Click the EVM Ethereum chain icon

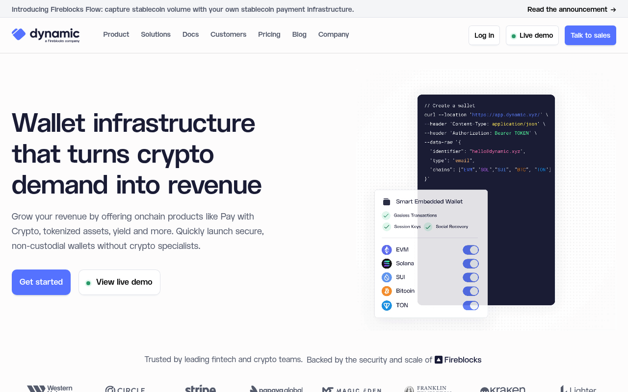coord(387,250)
